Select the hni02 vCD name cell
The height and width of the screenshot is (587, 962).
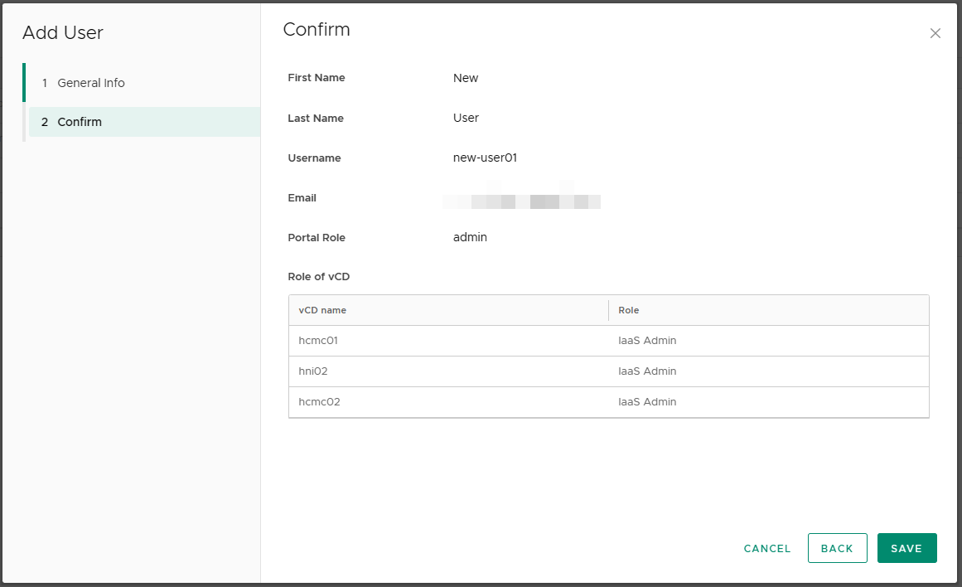(313, 371)
